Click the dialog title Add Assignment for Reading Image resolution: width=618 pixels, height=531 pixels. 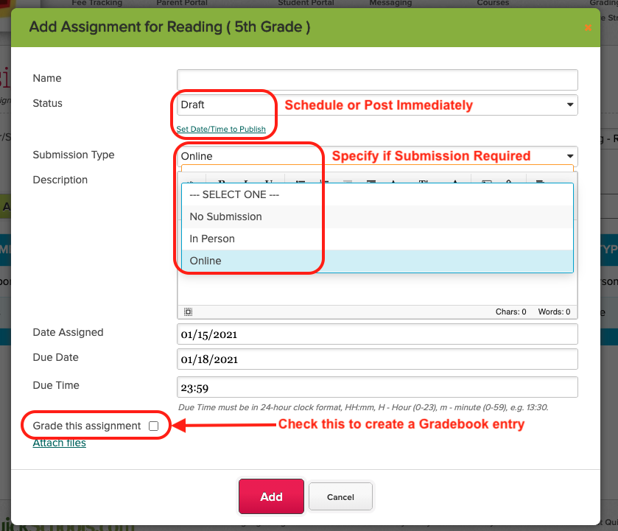tap(170, 27)
